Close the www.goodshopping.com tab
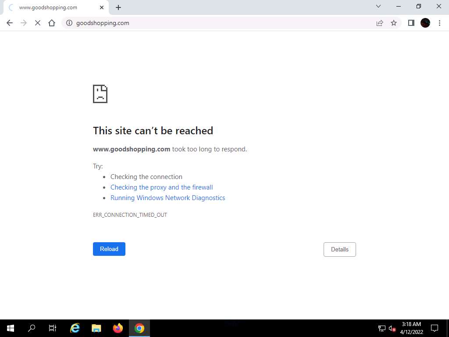The height and width of the screenshot is (337, 449). 102,7
